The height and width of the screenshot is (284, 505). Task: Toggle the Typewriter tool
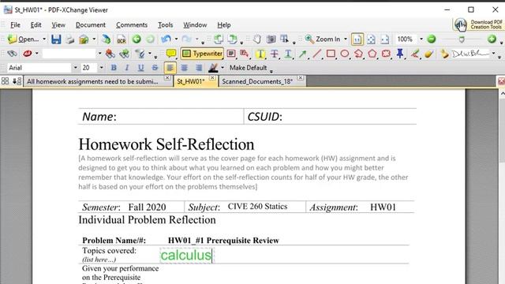(x=202, y=54)
